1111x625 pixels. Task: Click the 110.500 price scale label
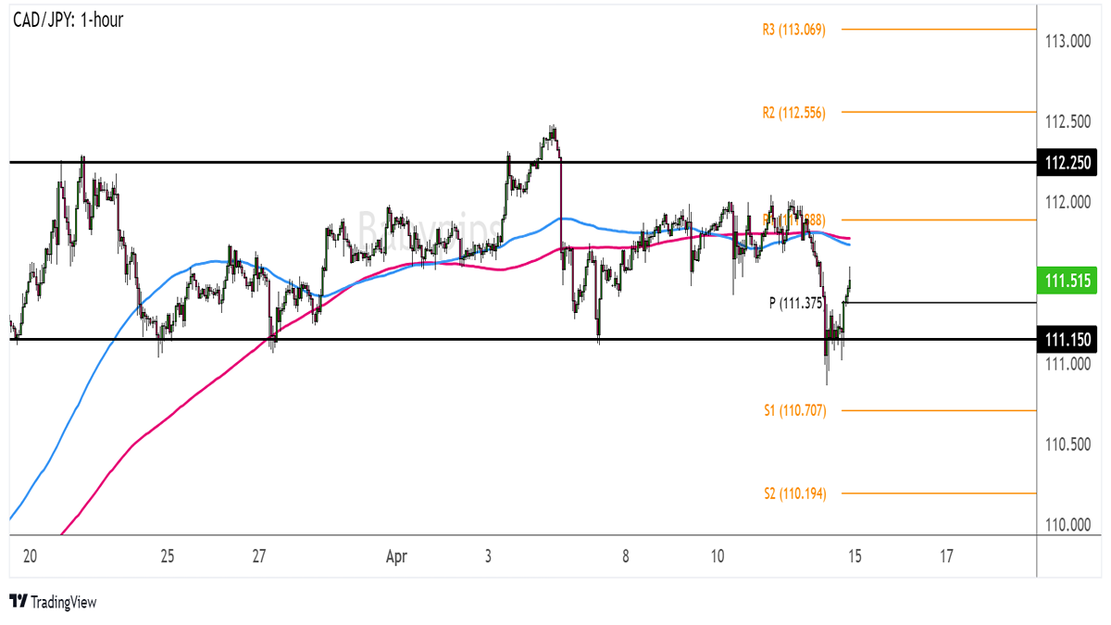(1066, 444)
